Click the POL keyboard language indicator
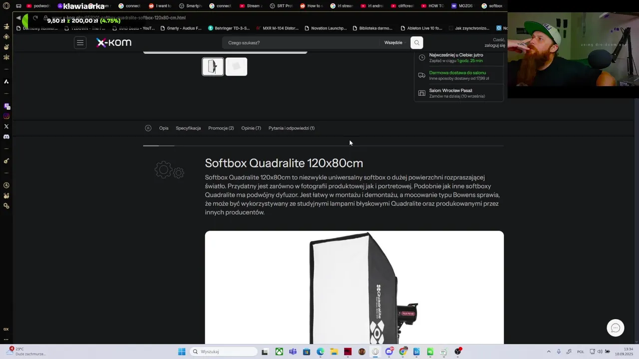The image size is (639, 359). click(x=581, y=352)
